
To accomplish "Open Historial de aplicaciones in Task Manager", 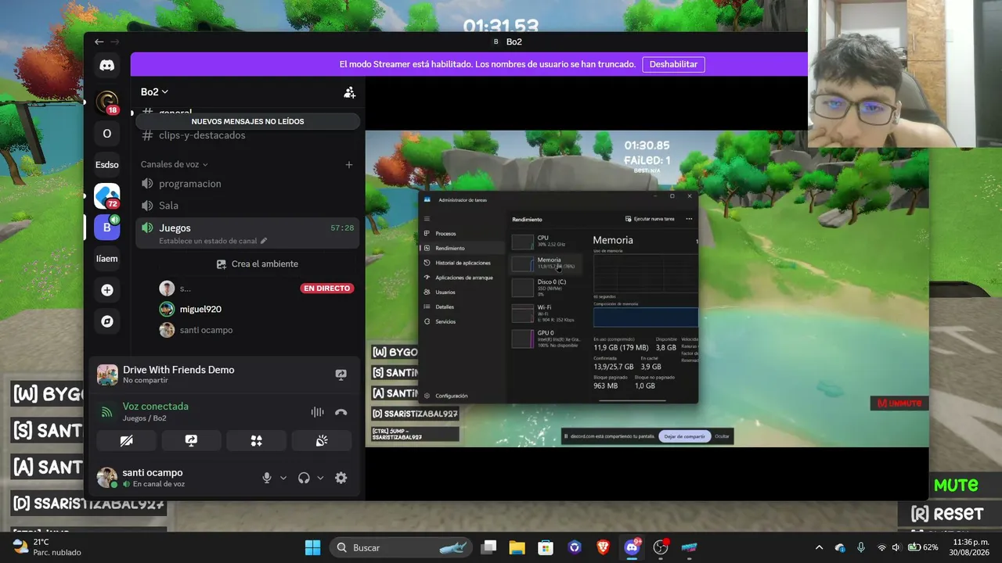I will 463,263.
